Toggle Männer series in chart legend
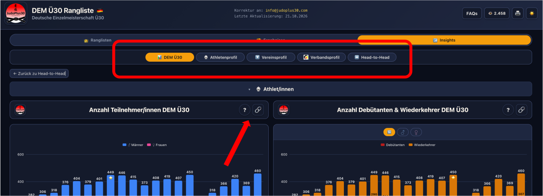The width and height of the screenshot is (543, 196). (133, 145)
